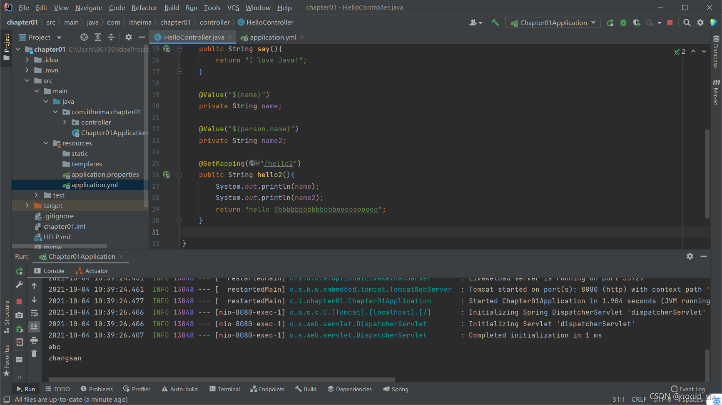The image size is (722, 405).
Task: Open Search Everywhere magnifier icon
Action: tap(687, 22)
